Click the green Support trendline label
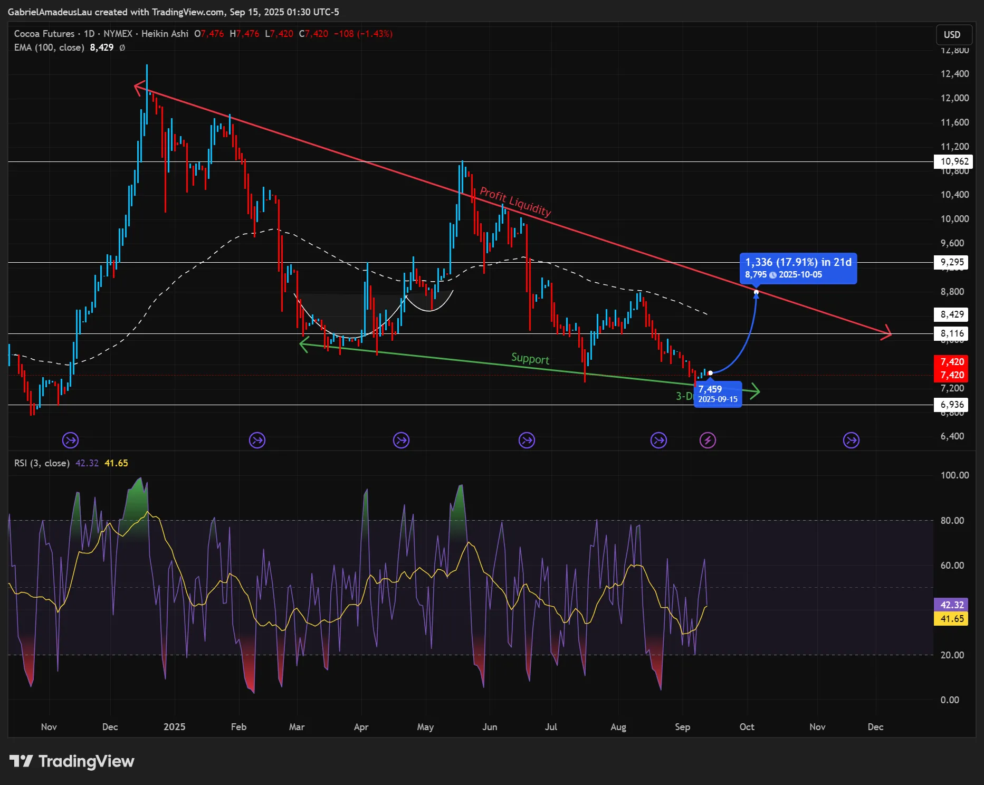This screenshot has width=984, height=785. pyautogui.click(x=530, y=359)
